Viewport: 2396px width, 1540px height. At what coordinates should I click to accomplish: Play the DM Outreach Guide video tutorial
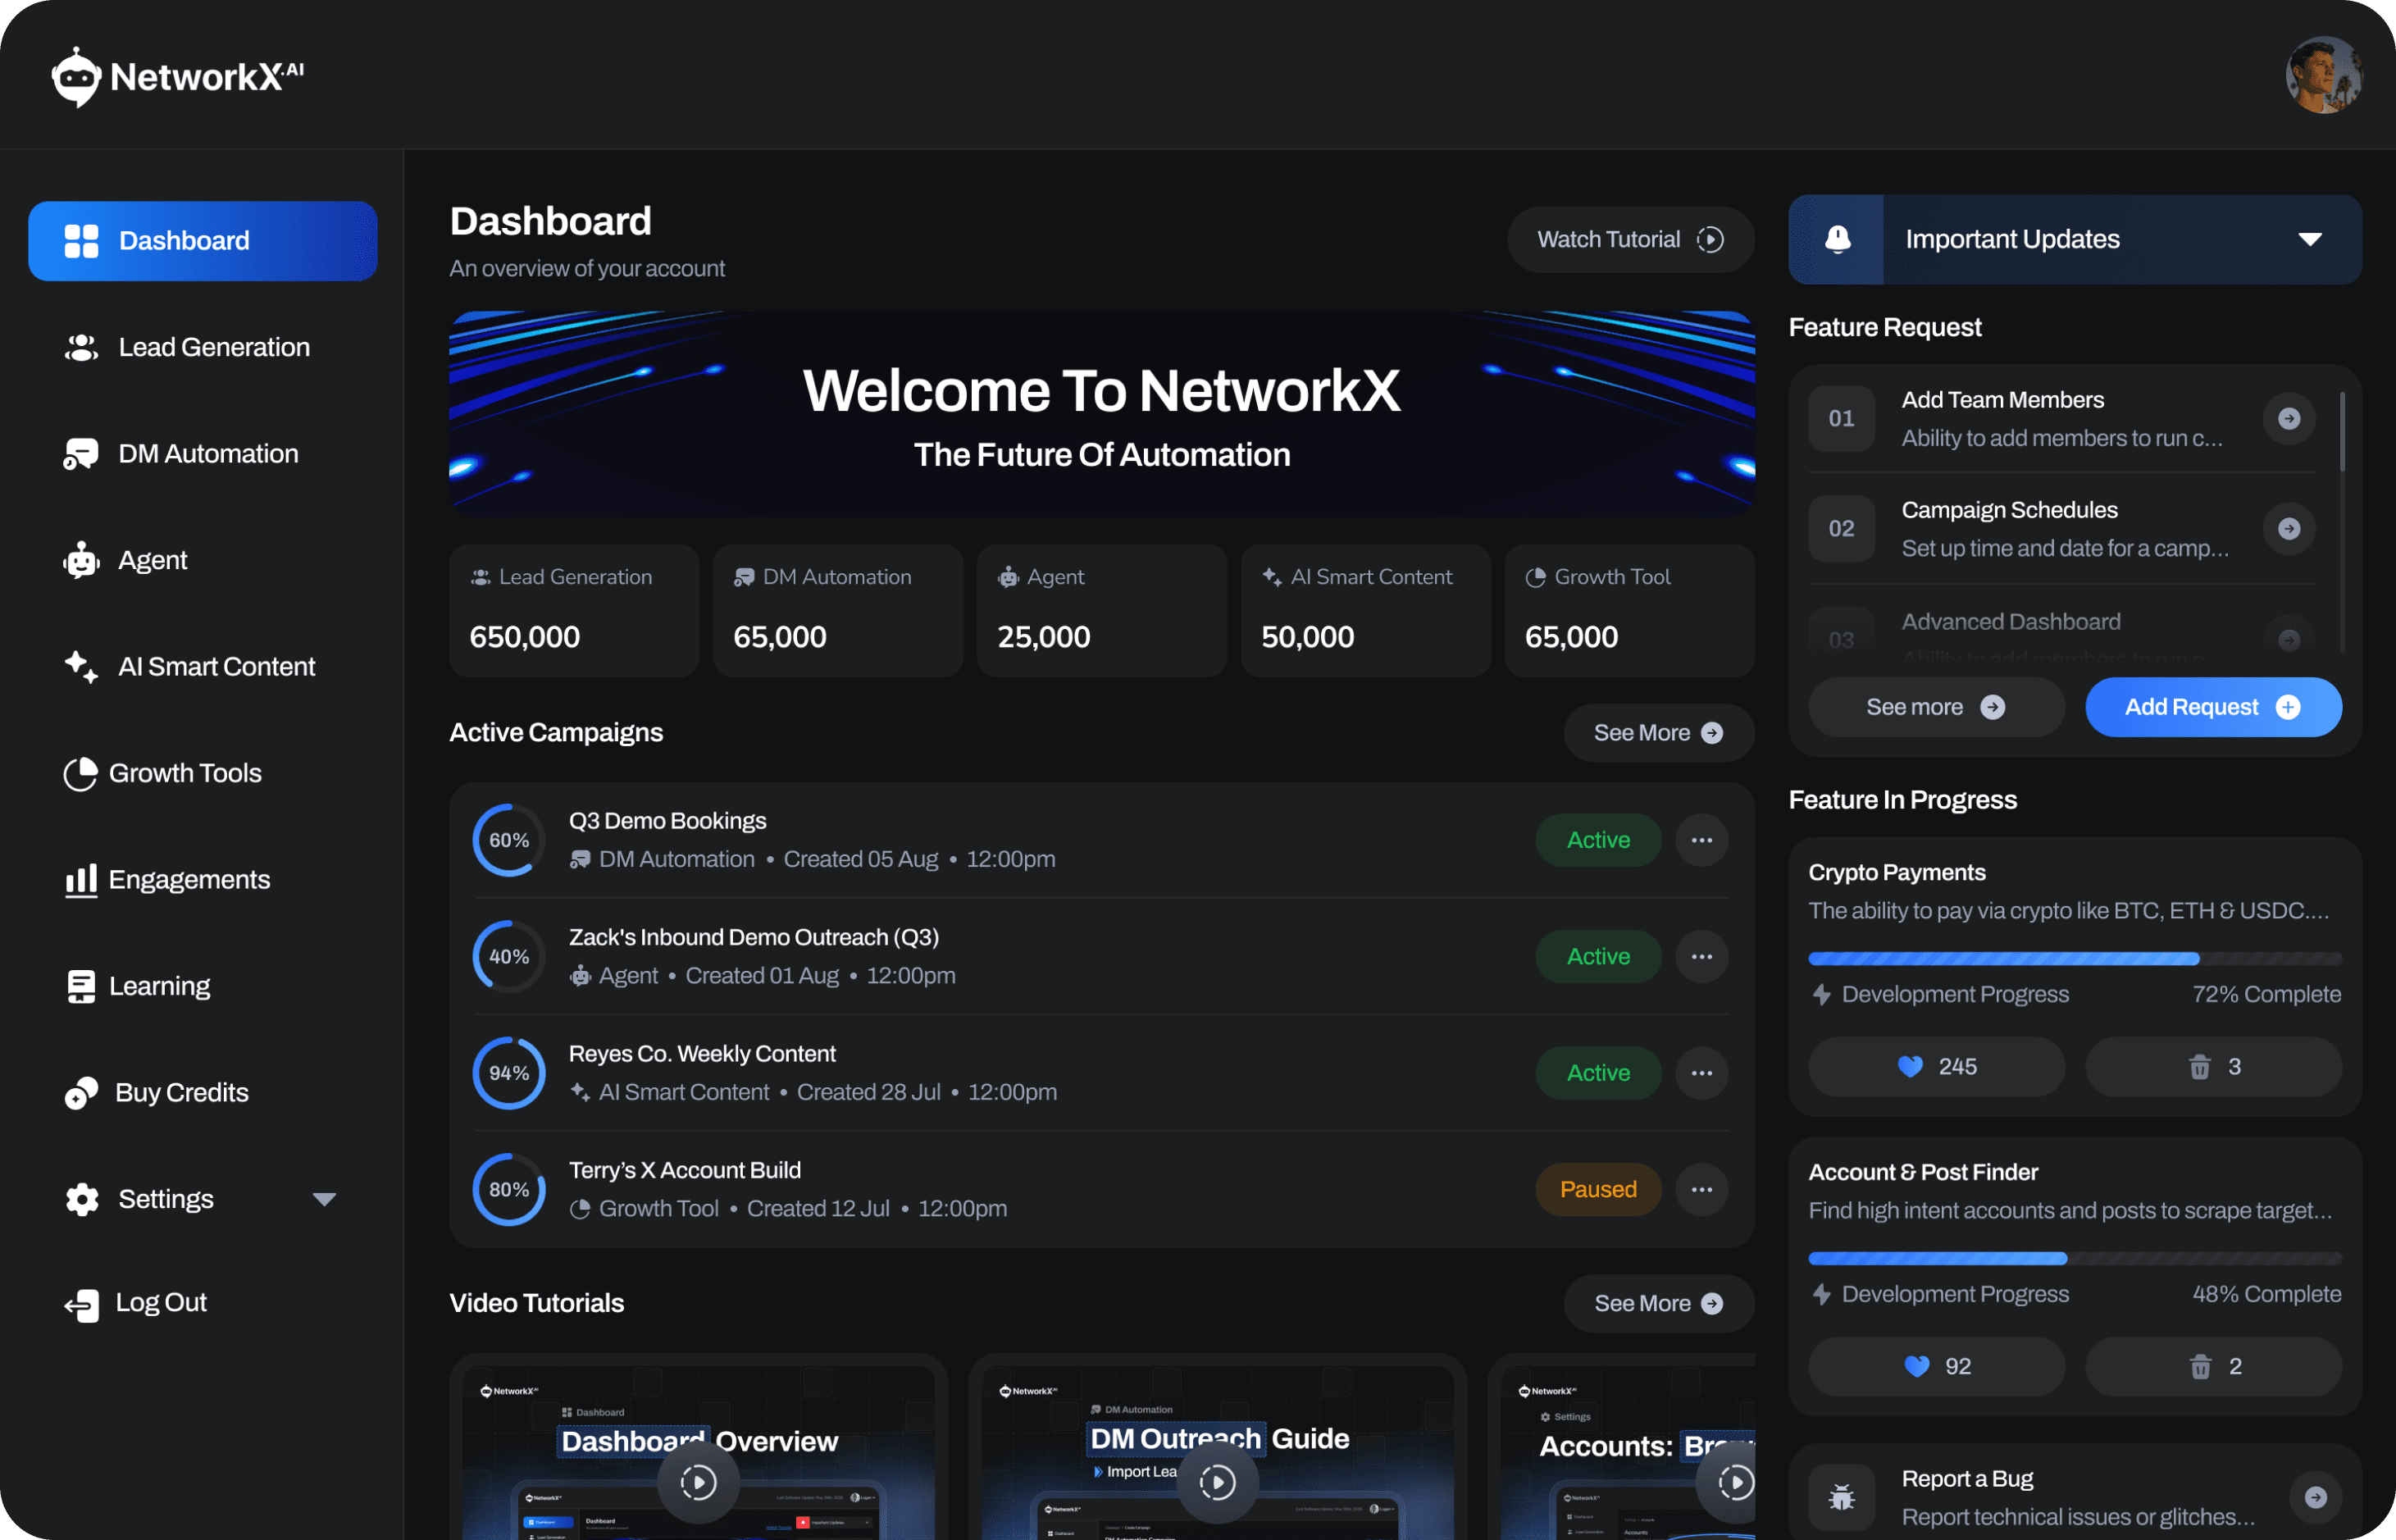1217,1482
